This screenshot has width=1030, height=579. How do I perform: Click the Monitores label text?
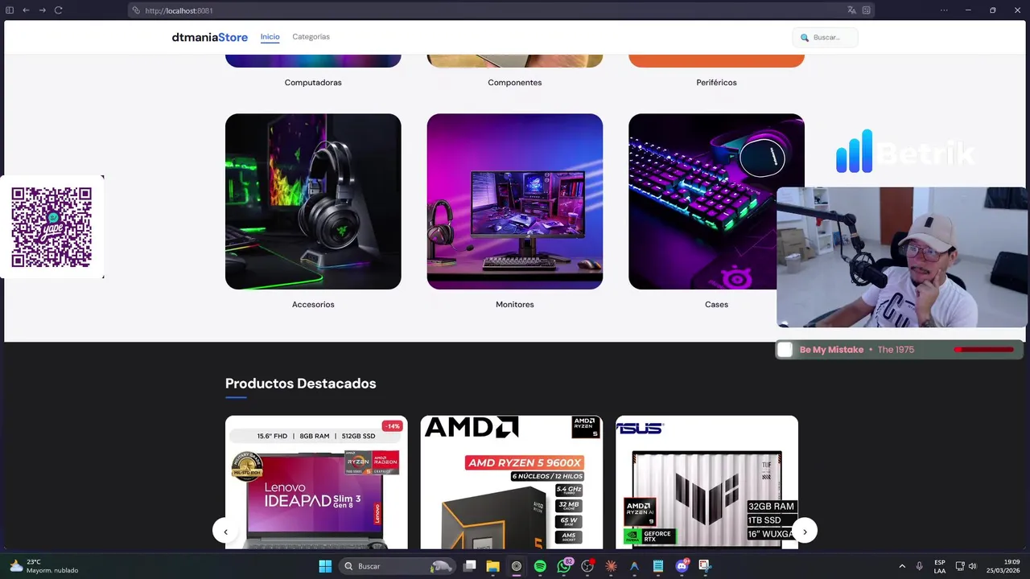[515, 305]
